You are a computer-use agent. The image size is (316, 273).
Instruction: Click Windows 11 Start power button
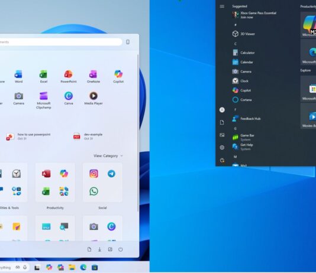point(121,249)
